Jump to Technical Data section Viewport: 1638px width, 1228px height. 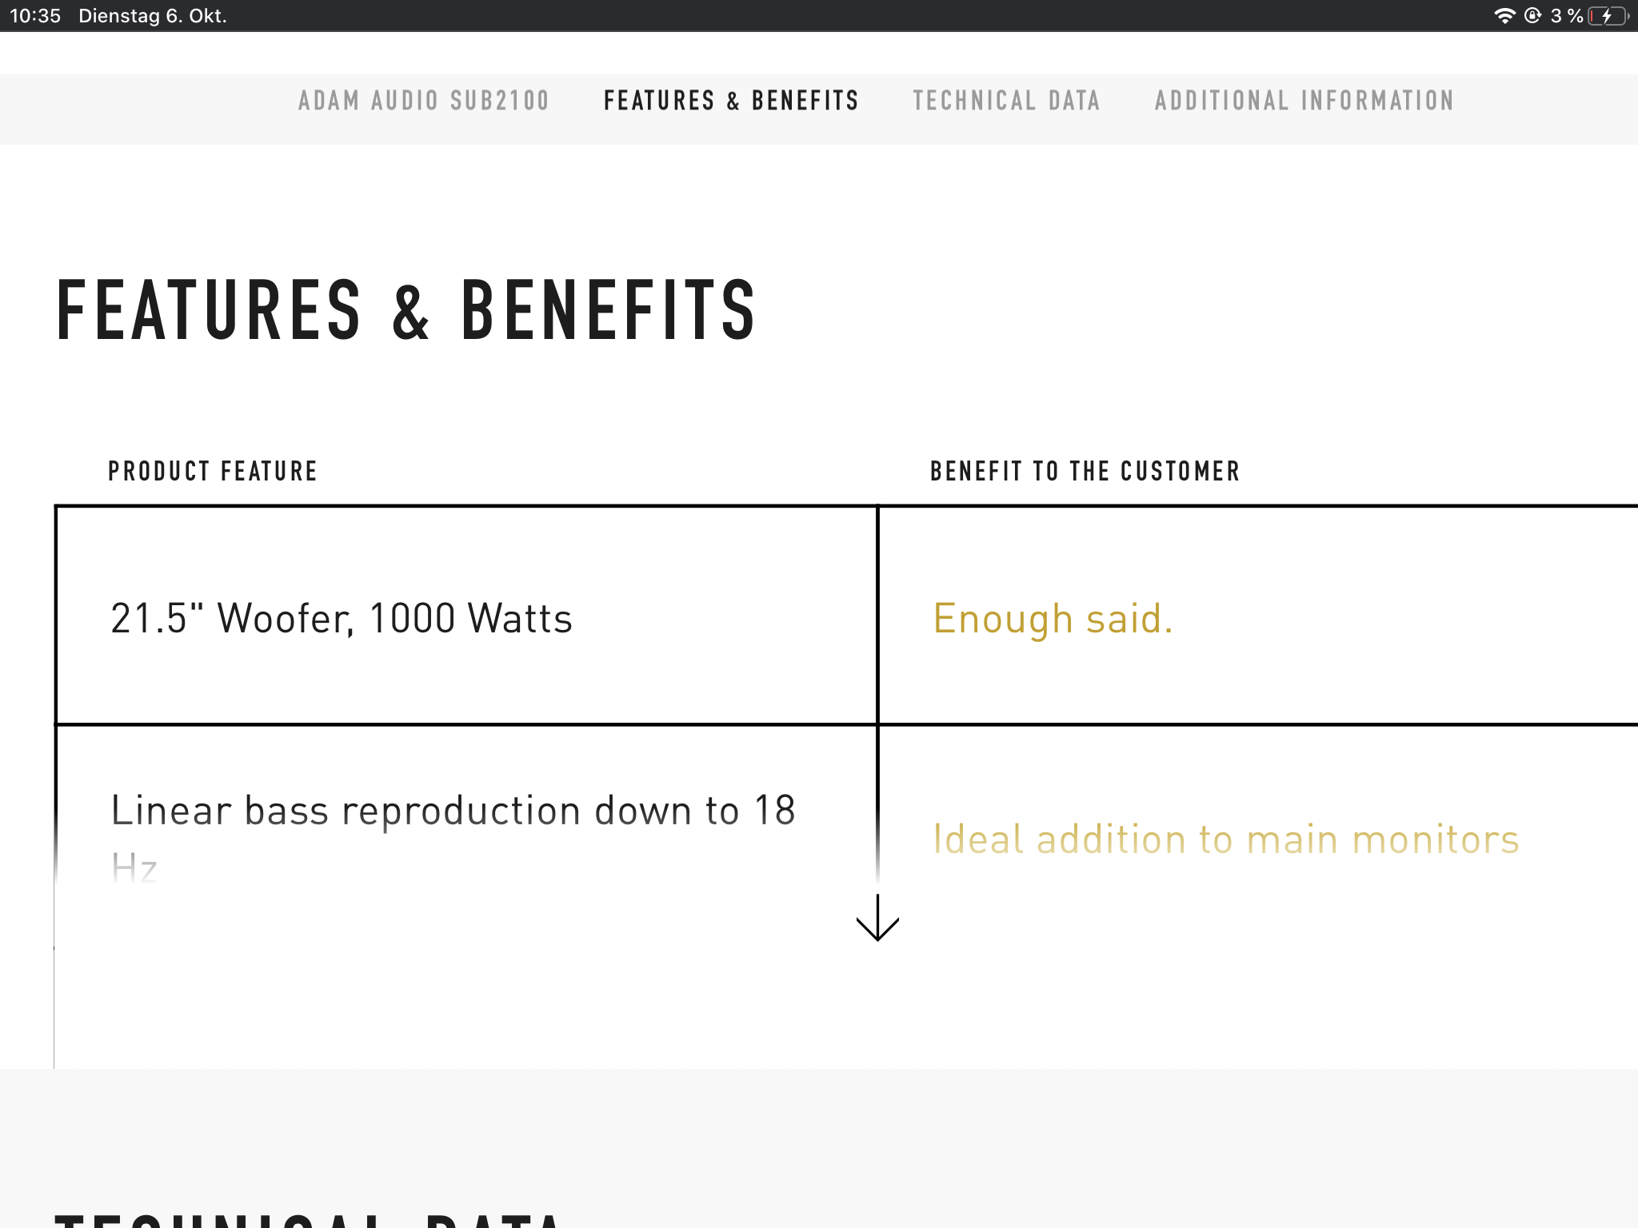pos(1006,101)
